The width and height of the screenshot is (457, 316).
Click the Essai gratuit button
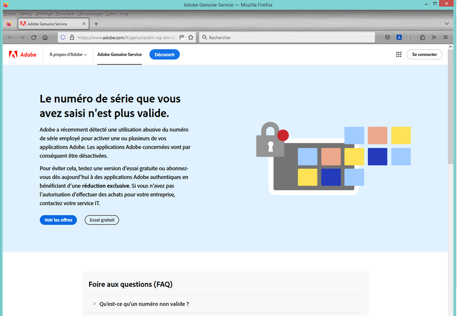(102, 220)
